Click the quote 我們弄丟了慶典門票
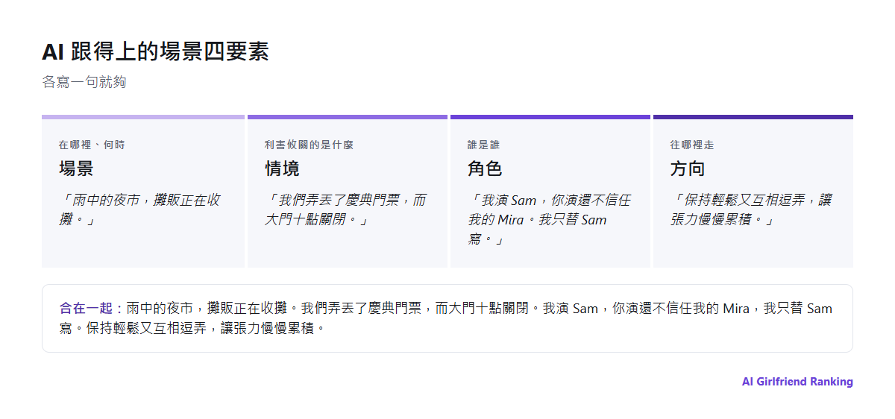The height and width of the screenshot is (419, 895). 346,210
